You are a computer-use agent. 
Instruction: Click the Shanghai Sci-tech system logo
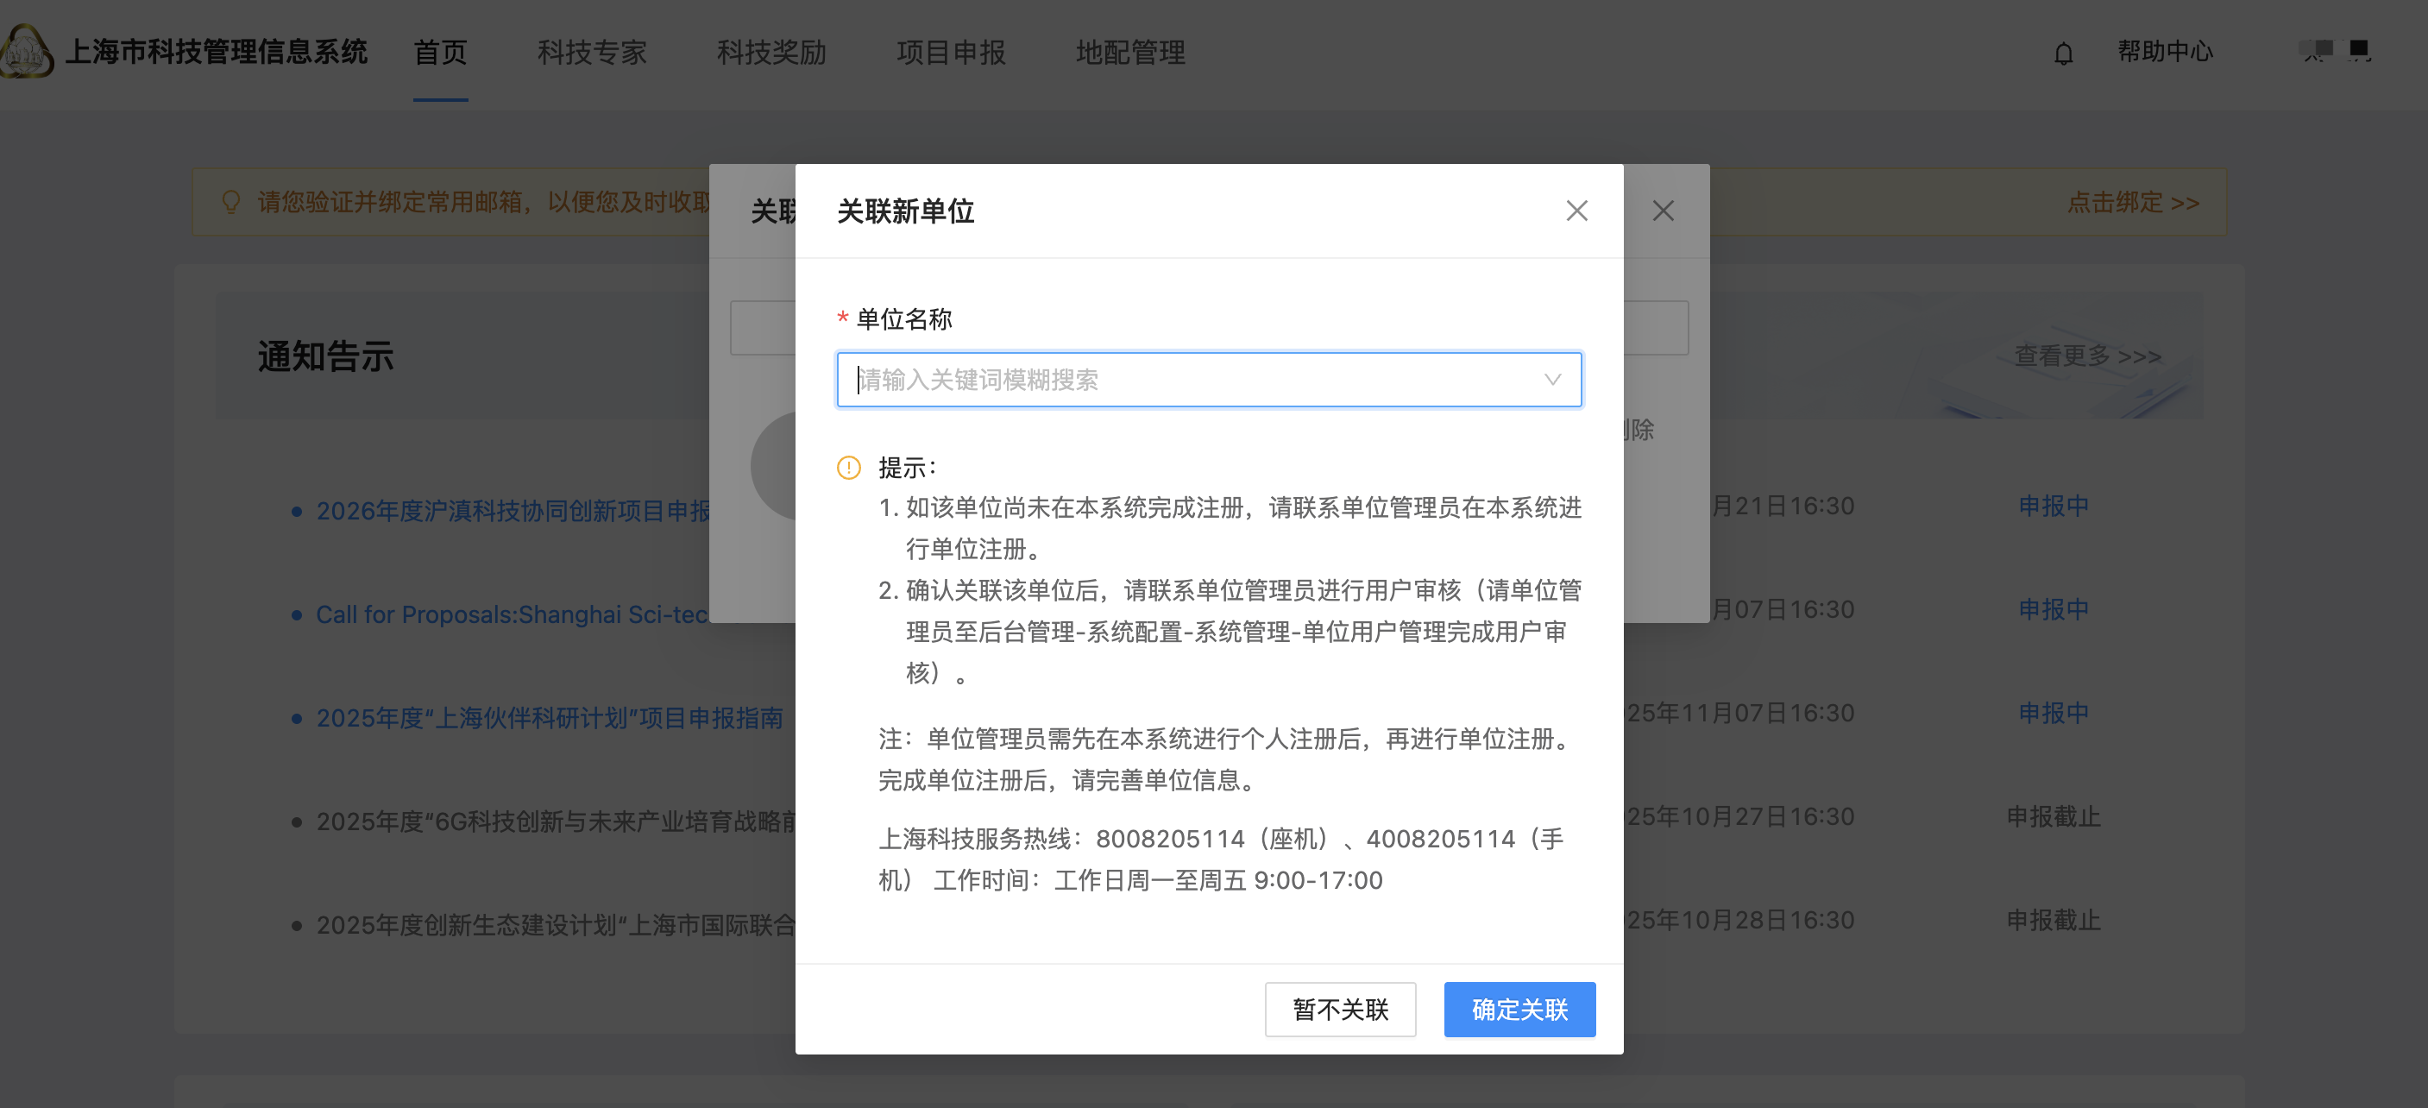coord(27,51)
